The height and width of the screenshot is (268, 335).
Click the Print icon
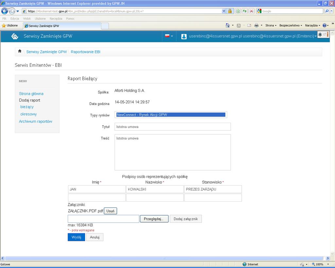tap(256, 26)
